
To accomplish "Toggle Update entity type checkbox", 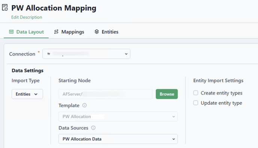I will pos(196,103).
